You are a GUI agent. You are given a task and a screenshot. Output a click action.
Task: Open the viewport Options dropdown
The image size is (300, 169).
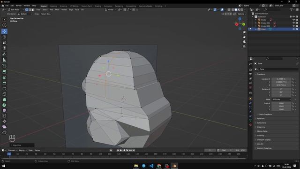coord(242,14)
